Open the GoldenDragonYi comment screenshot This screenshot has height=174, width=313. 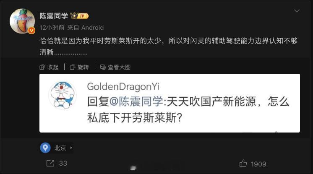click(170, 103)
